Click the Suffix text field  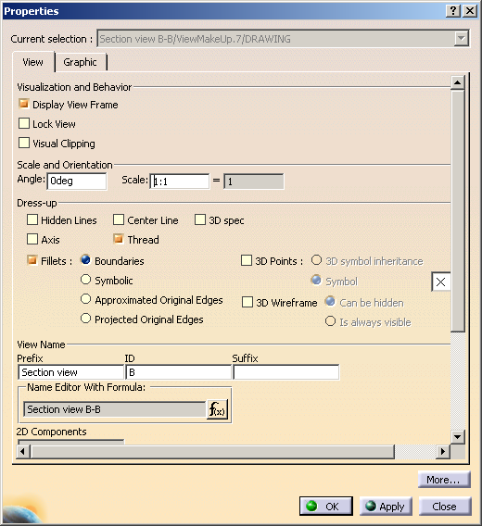[x=286, y=372]
